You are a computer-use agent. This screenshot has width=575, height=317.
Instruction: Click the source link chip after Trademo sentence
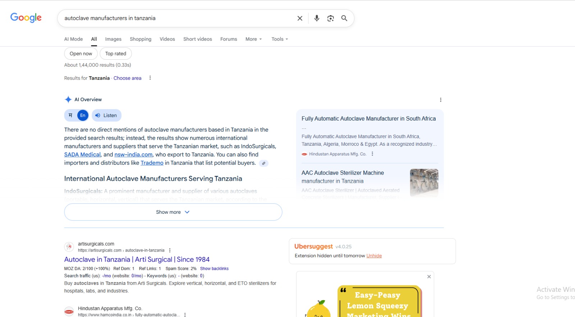[263, 163]
